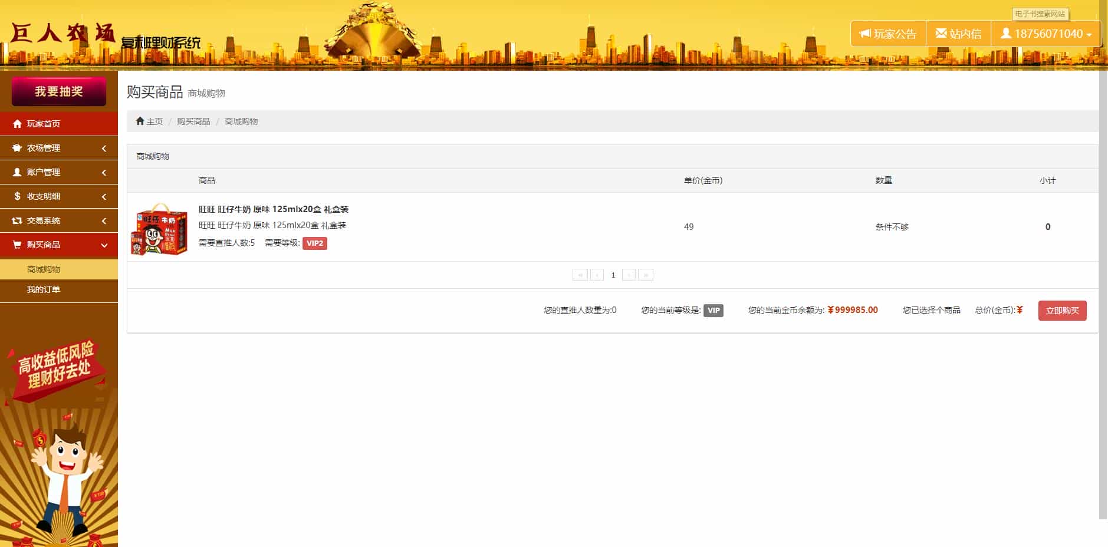Click the exchange arrows icon beside 交易系统
The height and width of the screenshot is (547, 1108).
[17, 220]
